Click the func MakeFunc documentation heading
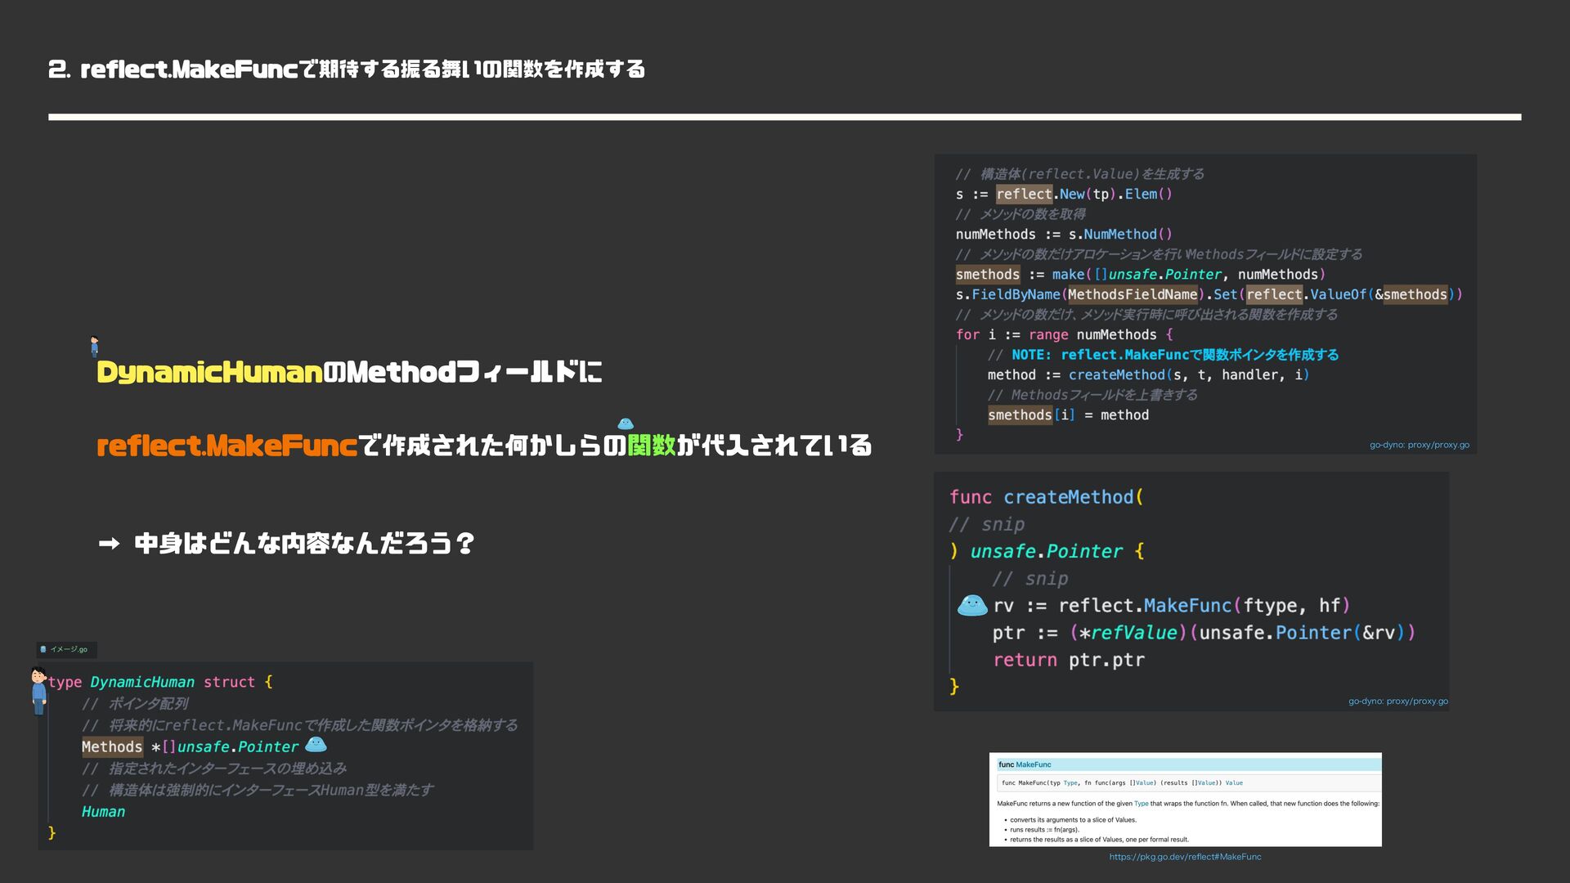Image resolution: width=1570 pixels, height=883 pixels. [x=1025, y=764]
